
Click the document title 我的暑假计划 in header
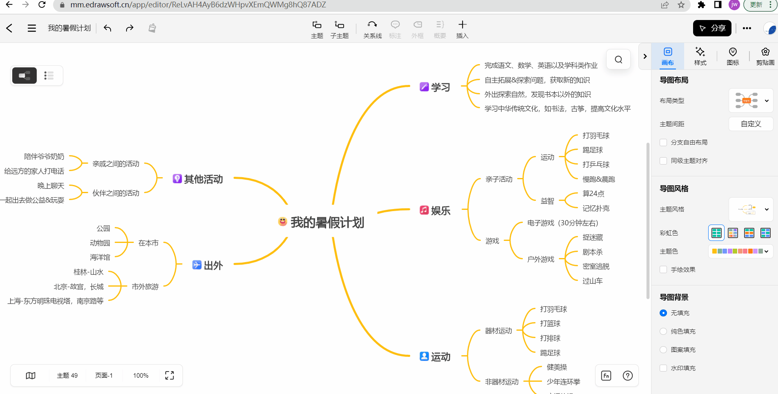[x=69, y=28]
